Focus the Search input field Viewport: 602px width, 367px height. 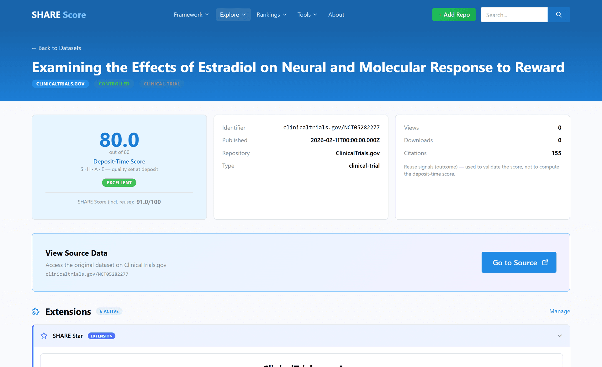click(514, 15)
